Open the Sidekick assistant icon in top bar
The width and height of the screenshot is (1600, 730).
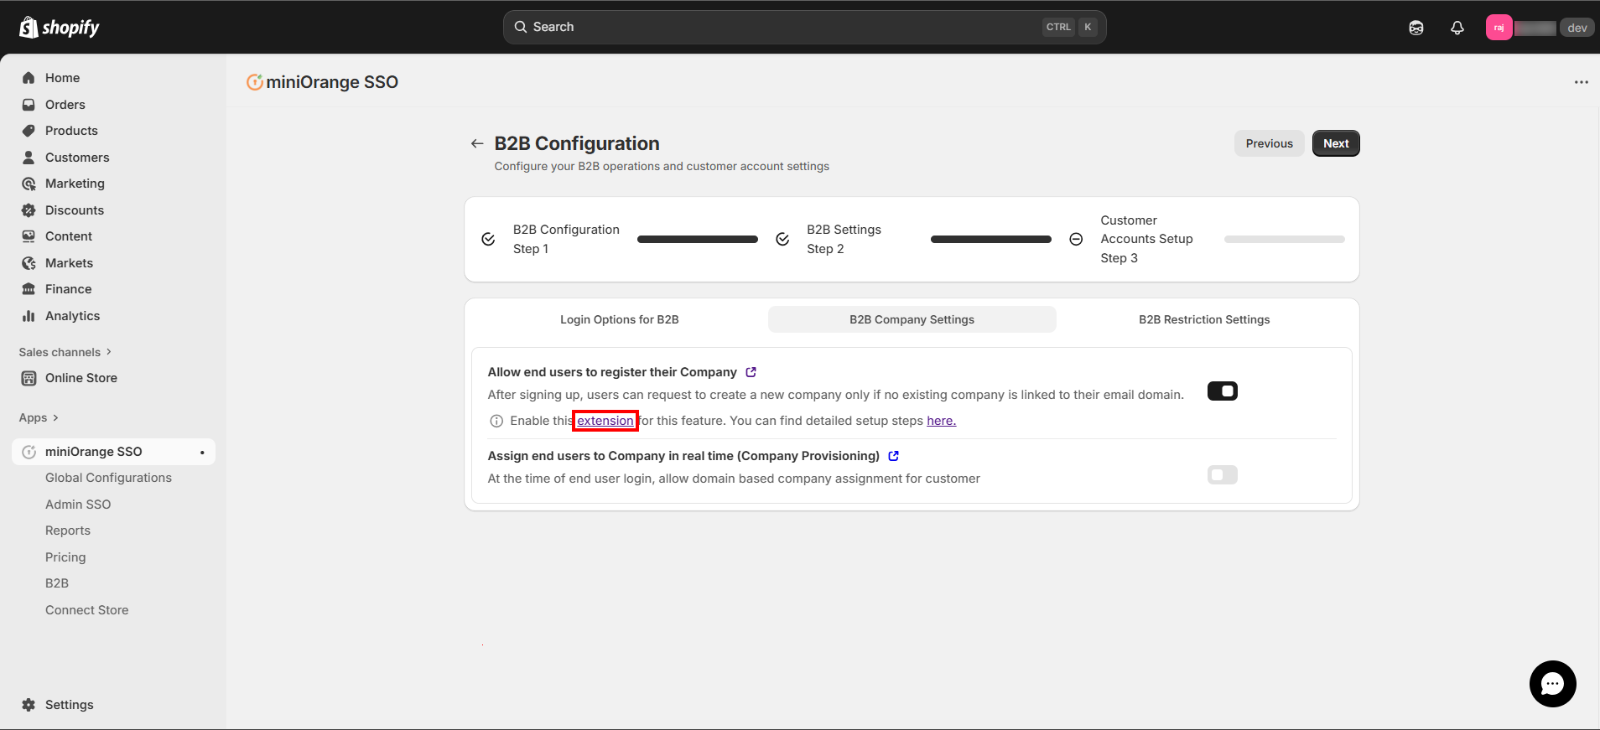pos(1416,28)
